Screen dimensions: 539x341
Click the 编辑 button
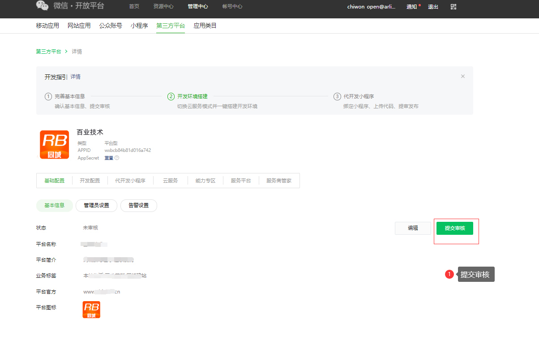pos(413,228)
